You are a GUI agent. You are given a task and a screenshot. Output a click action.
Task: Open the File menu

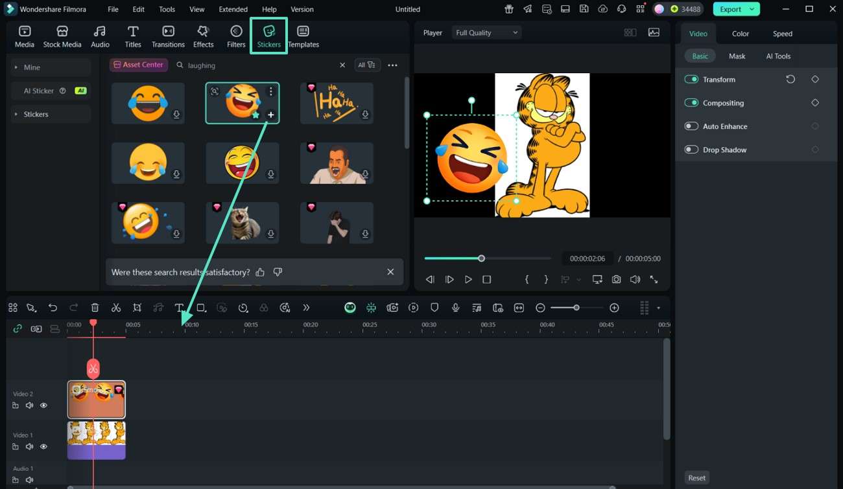(x=113, y=9)
